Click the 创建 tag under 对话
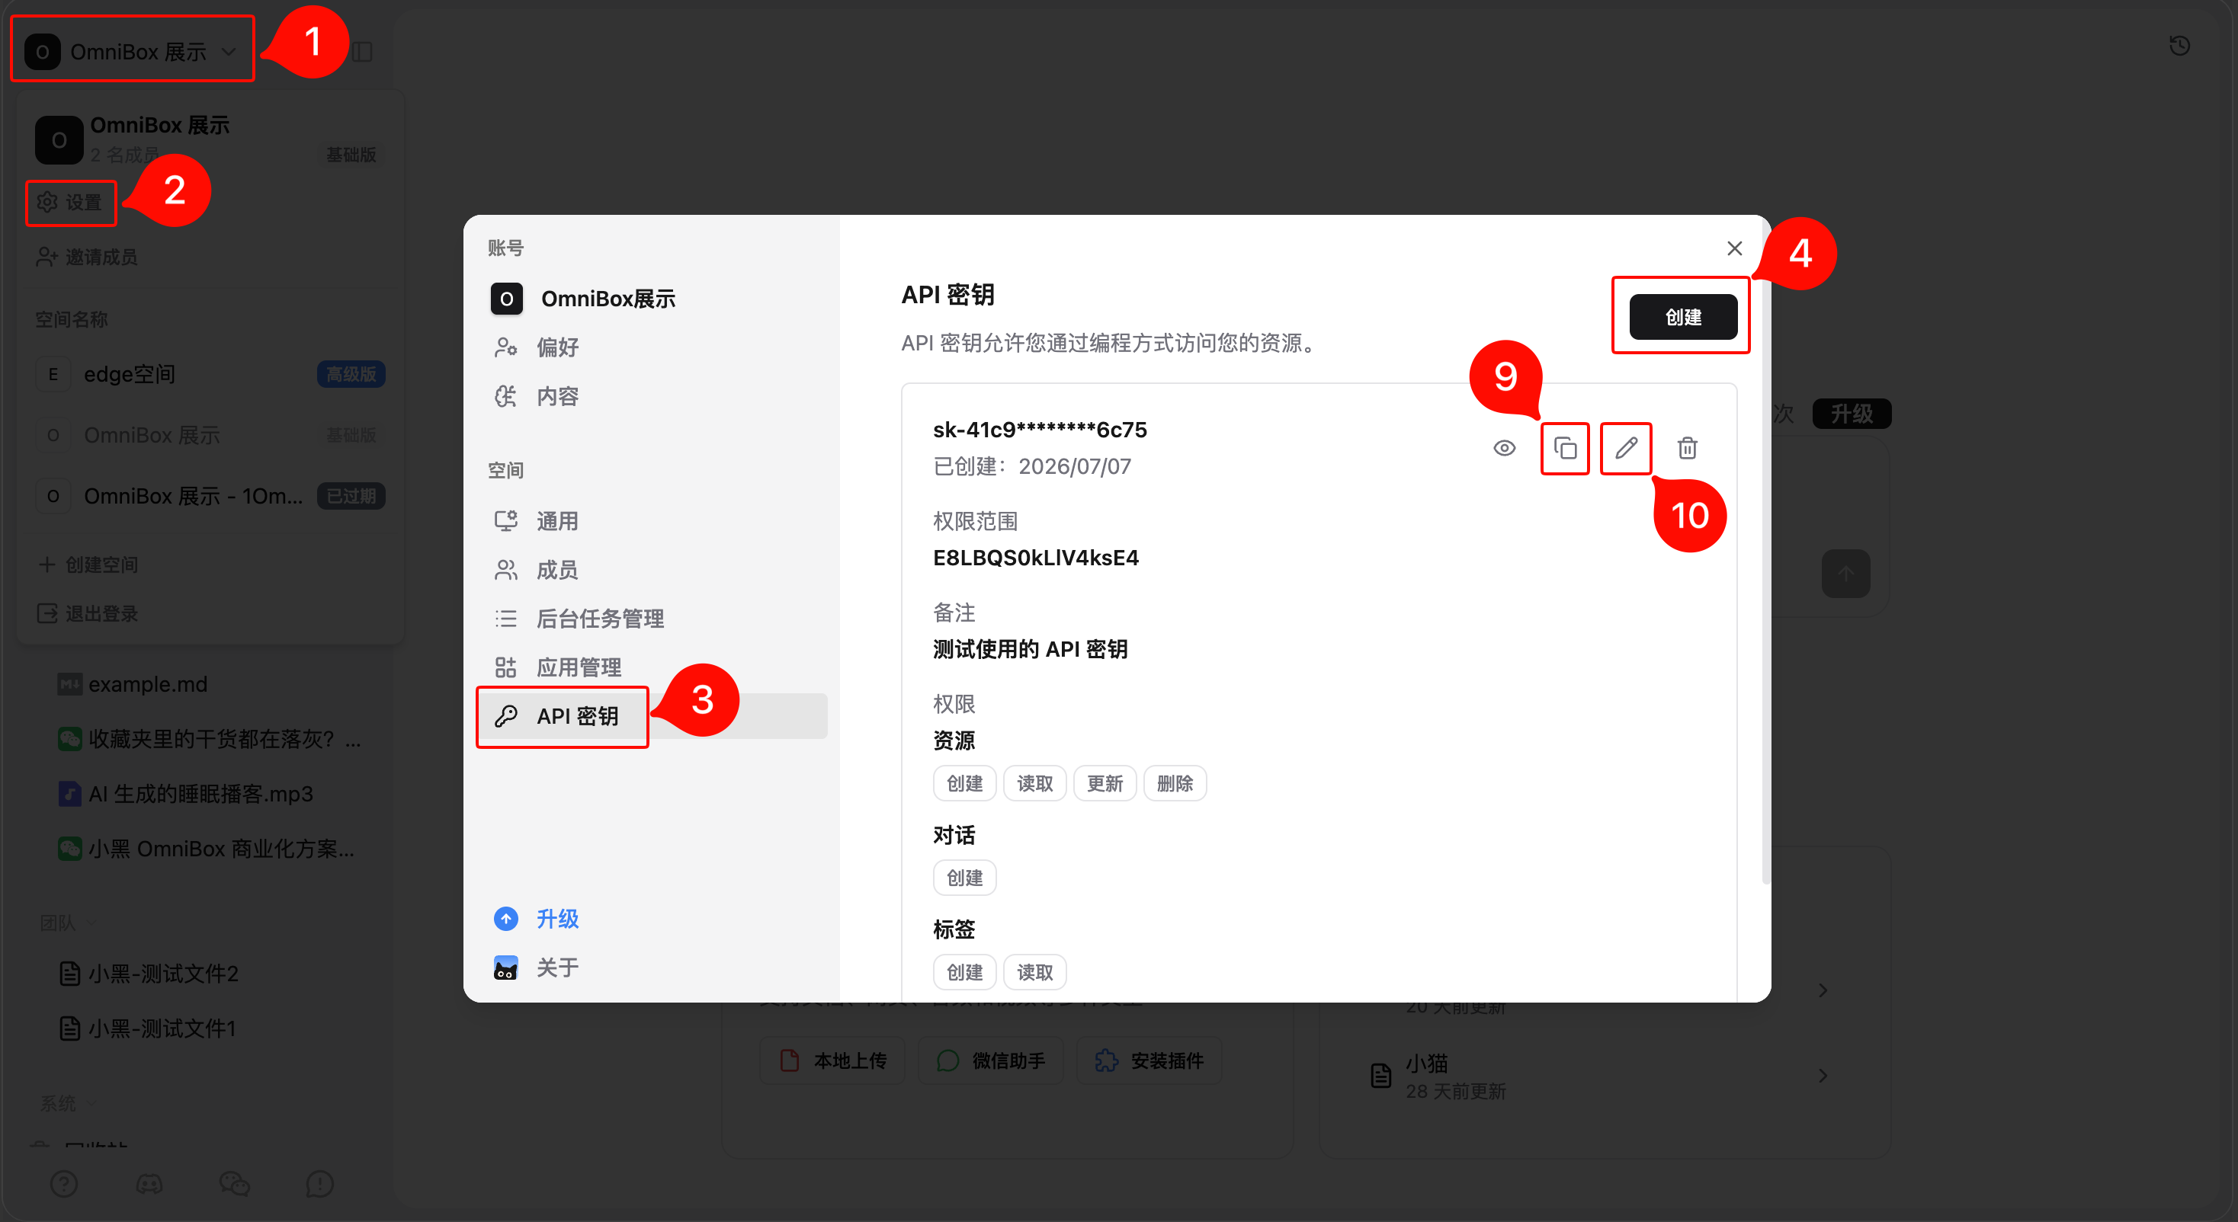 click(965, 878)
